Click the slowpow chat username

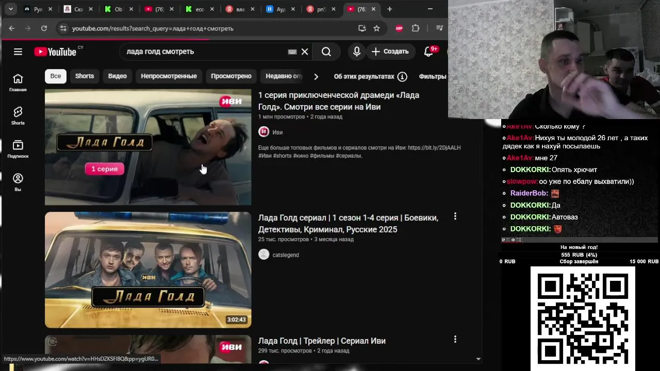click(x=522, y=181)
